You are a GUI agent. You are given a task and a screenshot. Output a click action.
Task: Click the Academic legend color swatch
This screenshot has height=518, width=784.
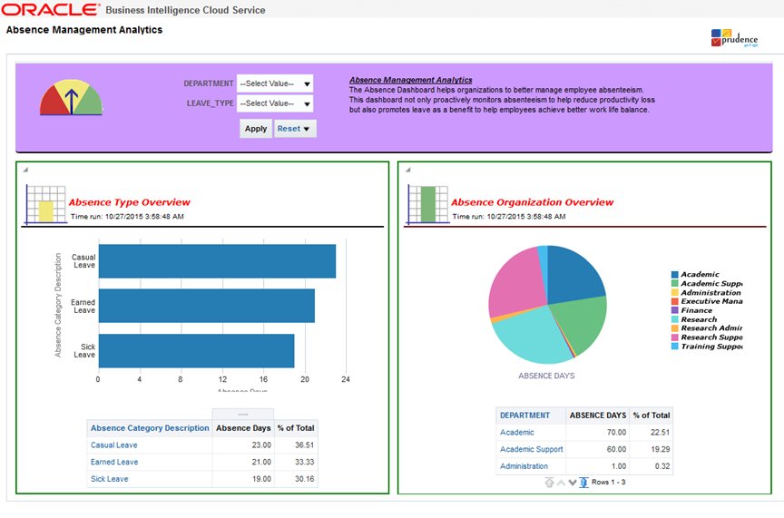click(x=674, y=275)
